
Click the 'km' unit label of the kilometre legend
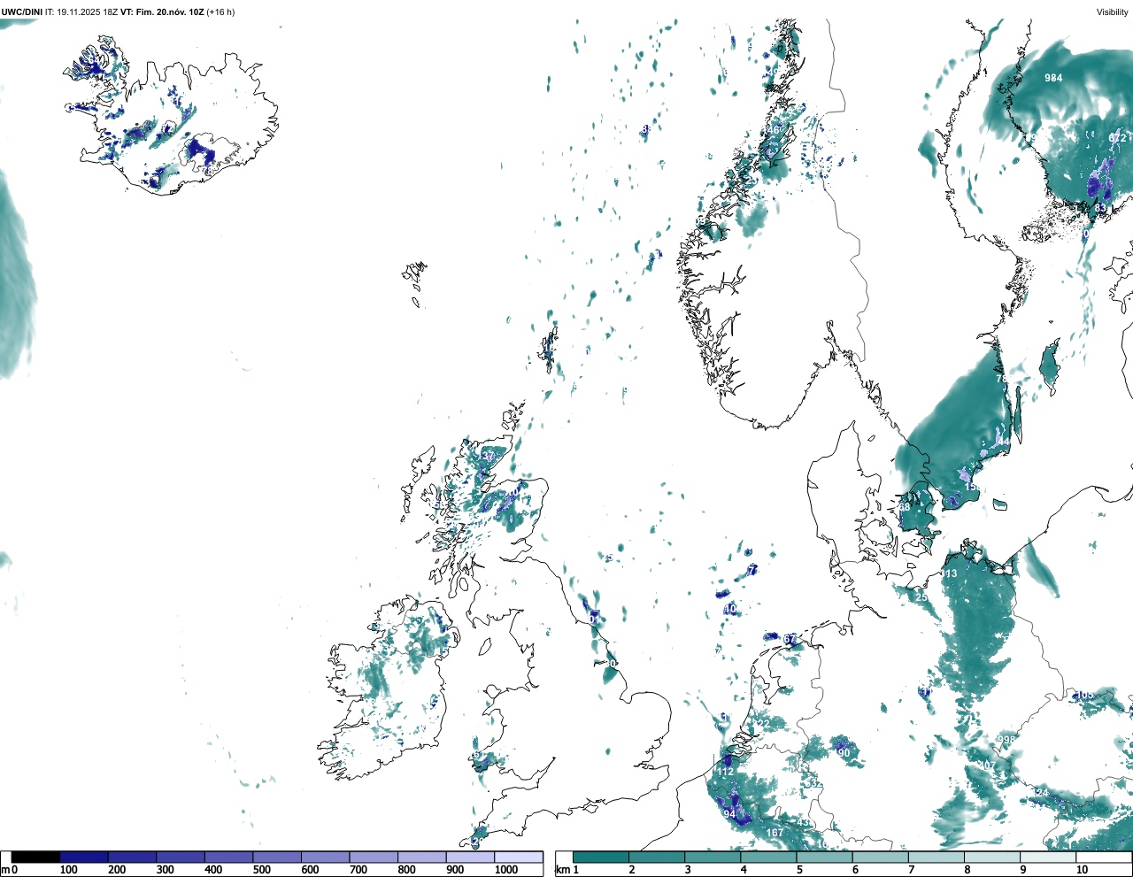(x=562, y=870)
